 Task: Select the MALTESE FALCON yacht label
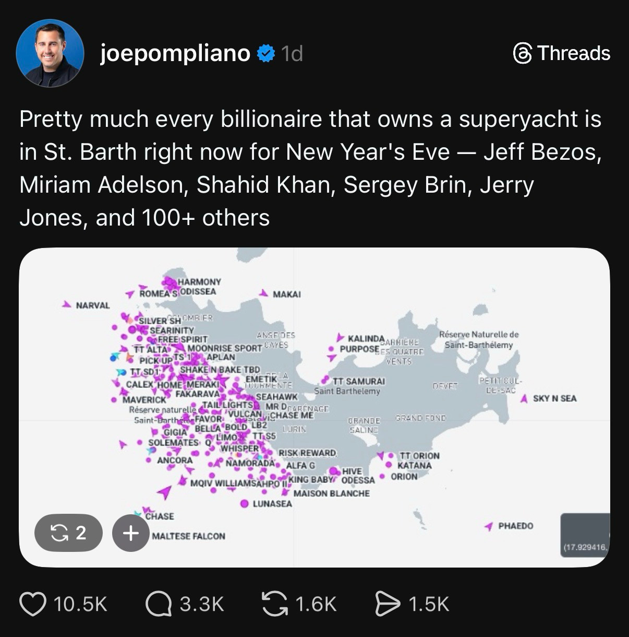(x=188, y=536)
